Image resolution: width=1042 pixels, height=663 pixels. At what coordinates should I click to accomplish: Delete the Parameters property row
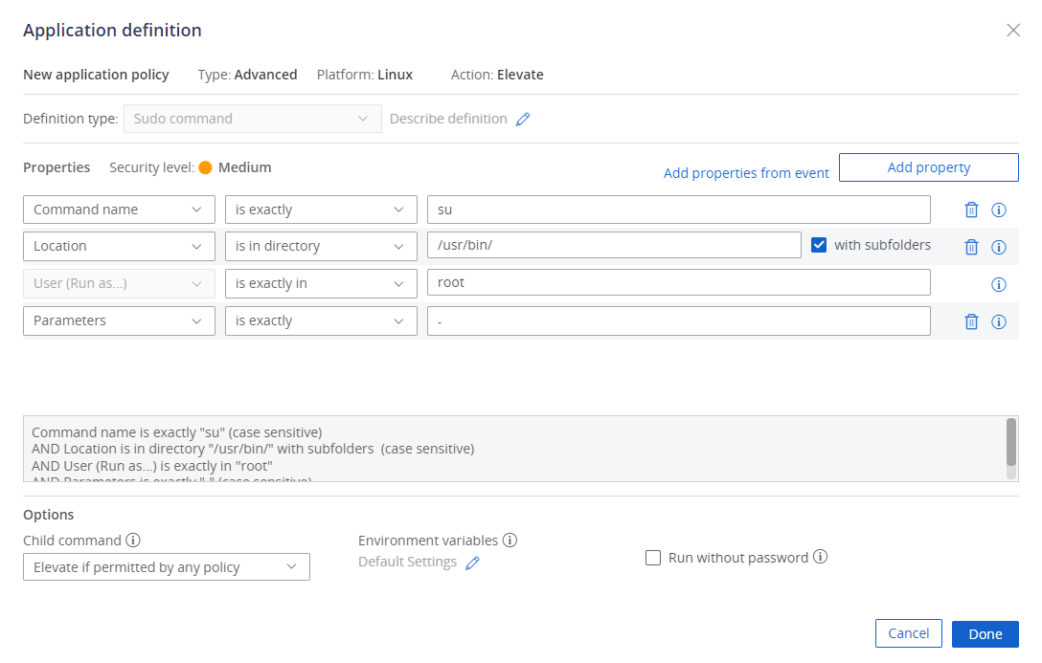(x=971, y=320)
